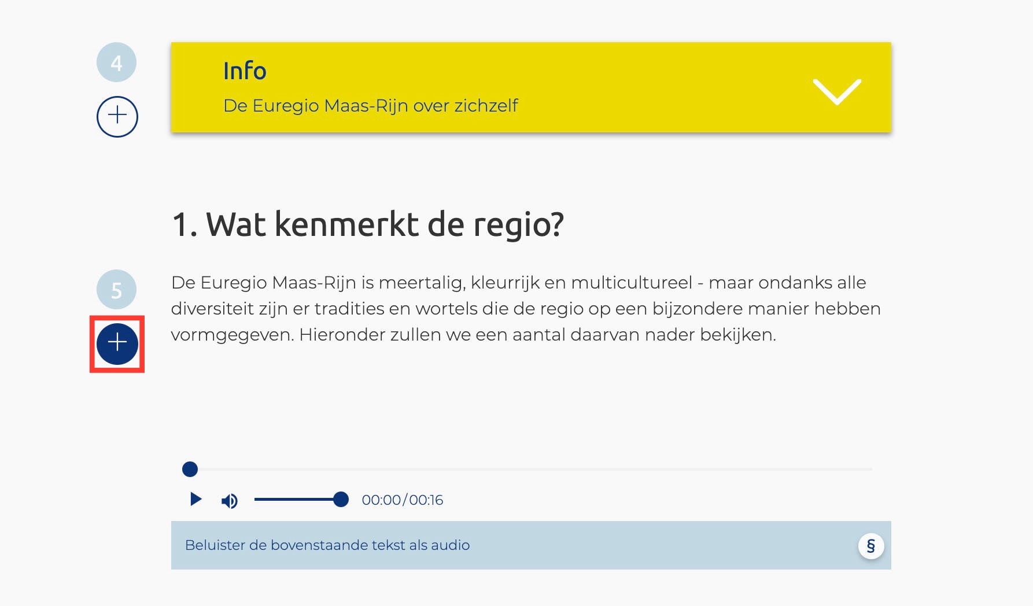The height and width of the screenshot is (606, 1033).
Task: Click the 00:00/00:16 time display
Action: [403, 500]
